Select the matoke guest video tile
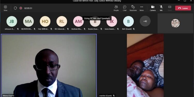 click(x=145, y=65)
